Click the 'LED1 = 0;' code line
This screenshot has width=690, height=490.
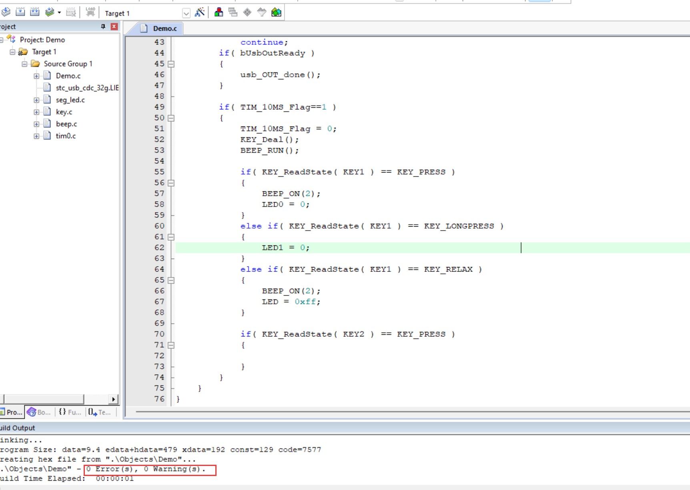click(286, 248)
